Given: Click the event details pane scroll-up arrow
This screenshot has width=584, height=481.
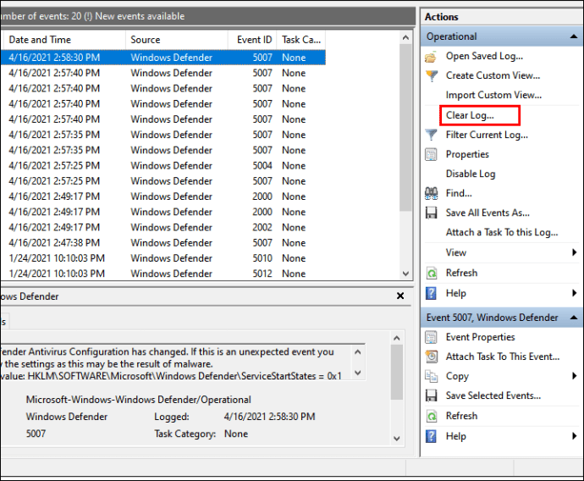Looking at the screenshot, I should pyautogui.click(x=397, y=338).
